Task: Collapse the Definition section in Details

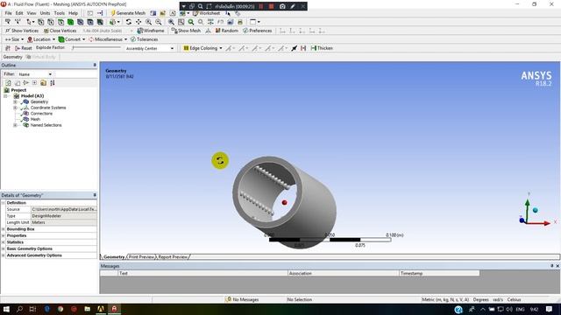Action: 4,202
